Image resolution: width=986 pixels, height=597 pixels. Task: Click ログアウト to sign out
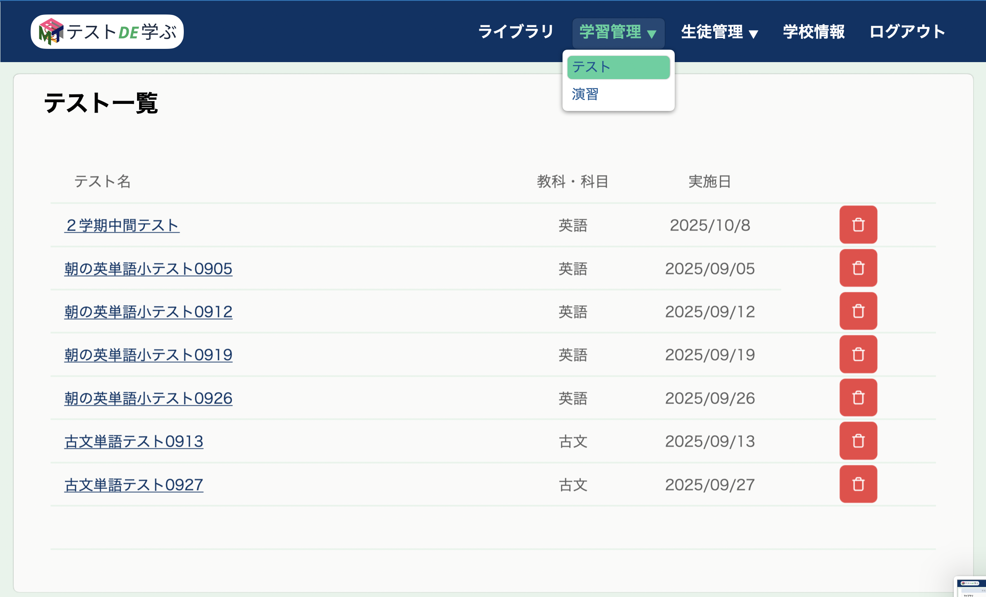point(907,32)
